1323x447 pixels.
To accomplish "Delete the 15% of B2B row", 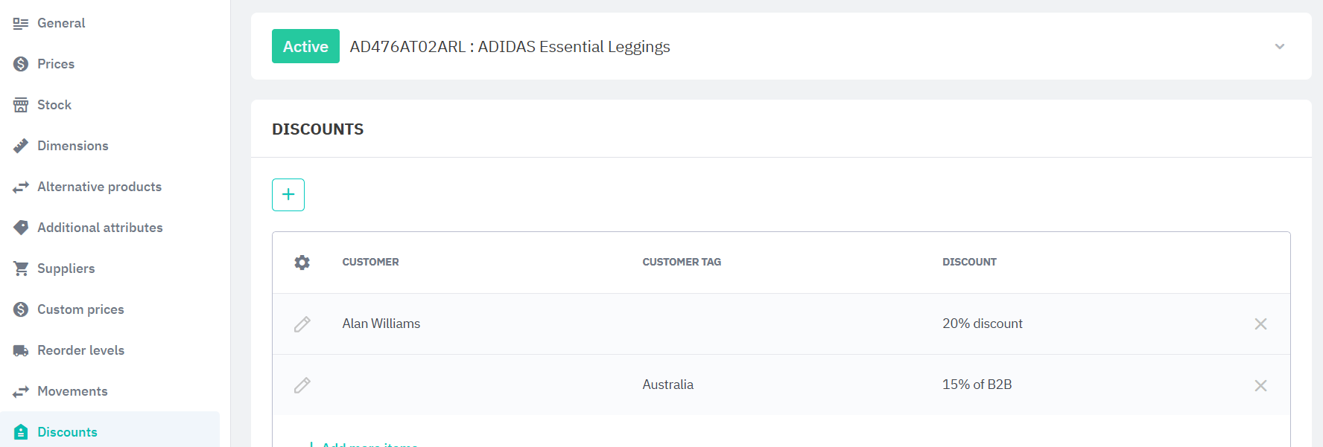I will (1260, 385).
